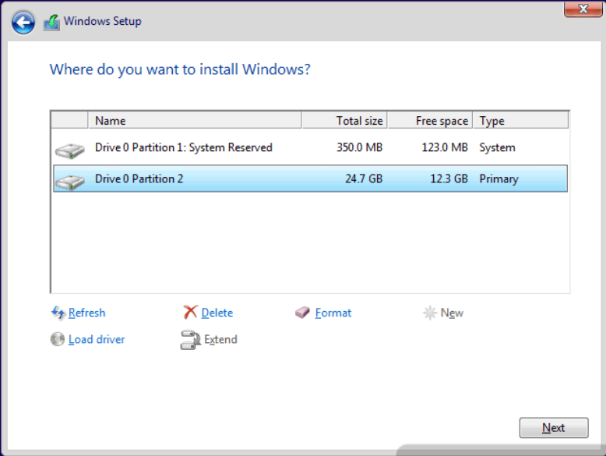606x456 pixels.
Task: Click the Primary type cell
Action: pyautogui.click(x=499, y=179)
